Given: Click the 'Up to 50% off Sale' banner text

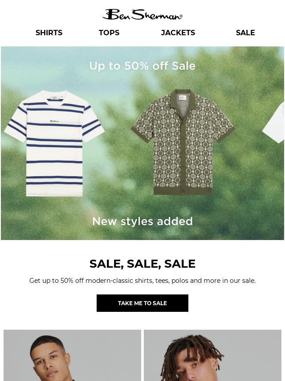Looking at the screenshot, I should [142, 66].
